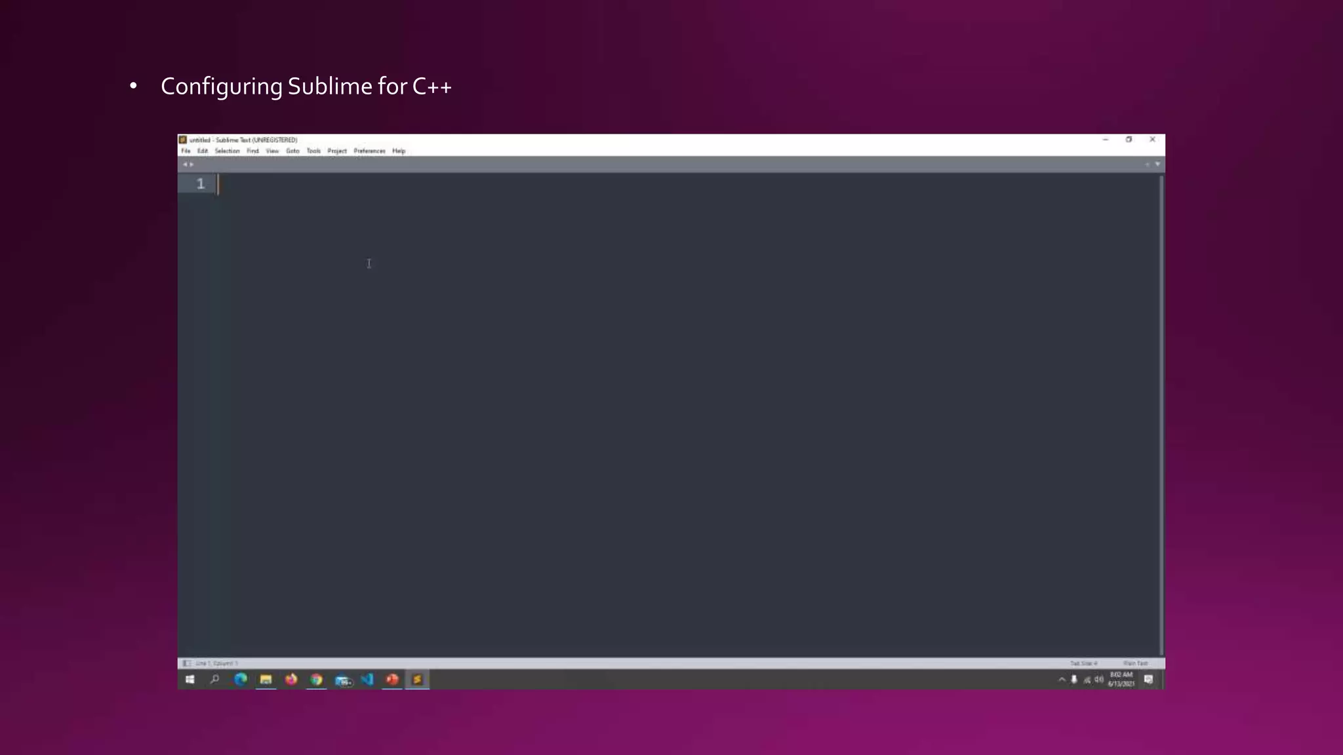Click Line 1, Column 1 status text

pos(216,663)
